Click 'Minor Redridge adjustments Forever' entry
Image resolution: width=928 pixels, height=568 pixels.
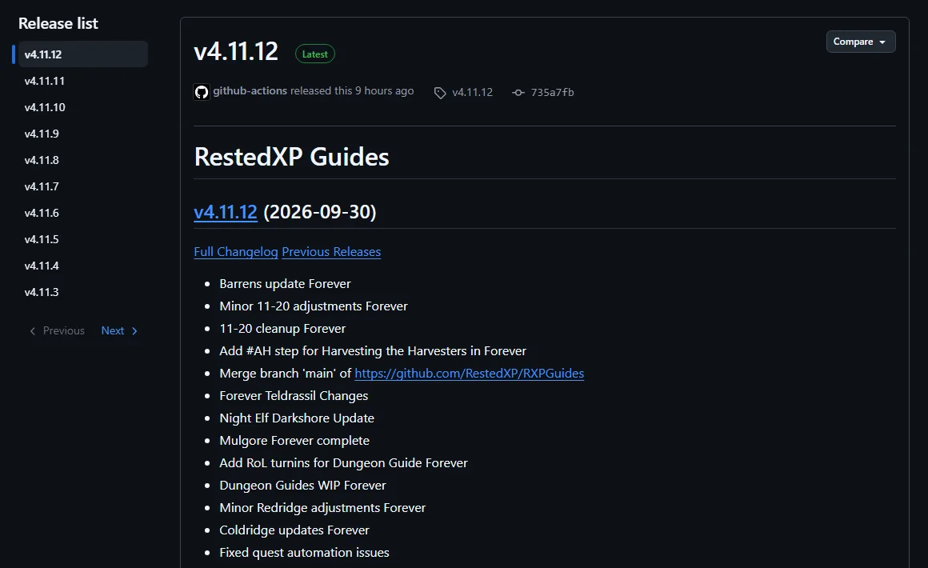[322, 508]
